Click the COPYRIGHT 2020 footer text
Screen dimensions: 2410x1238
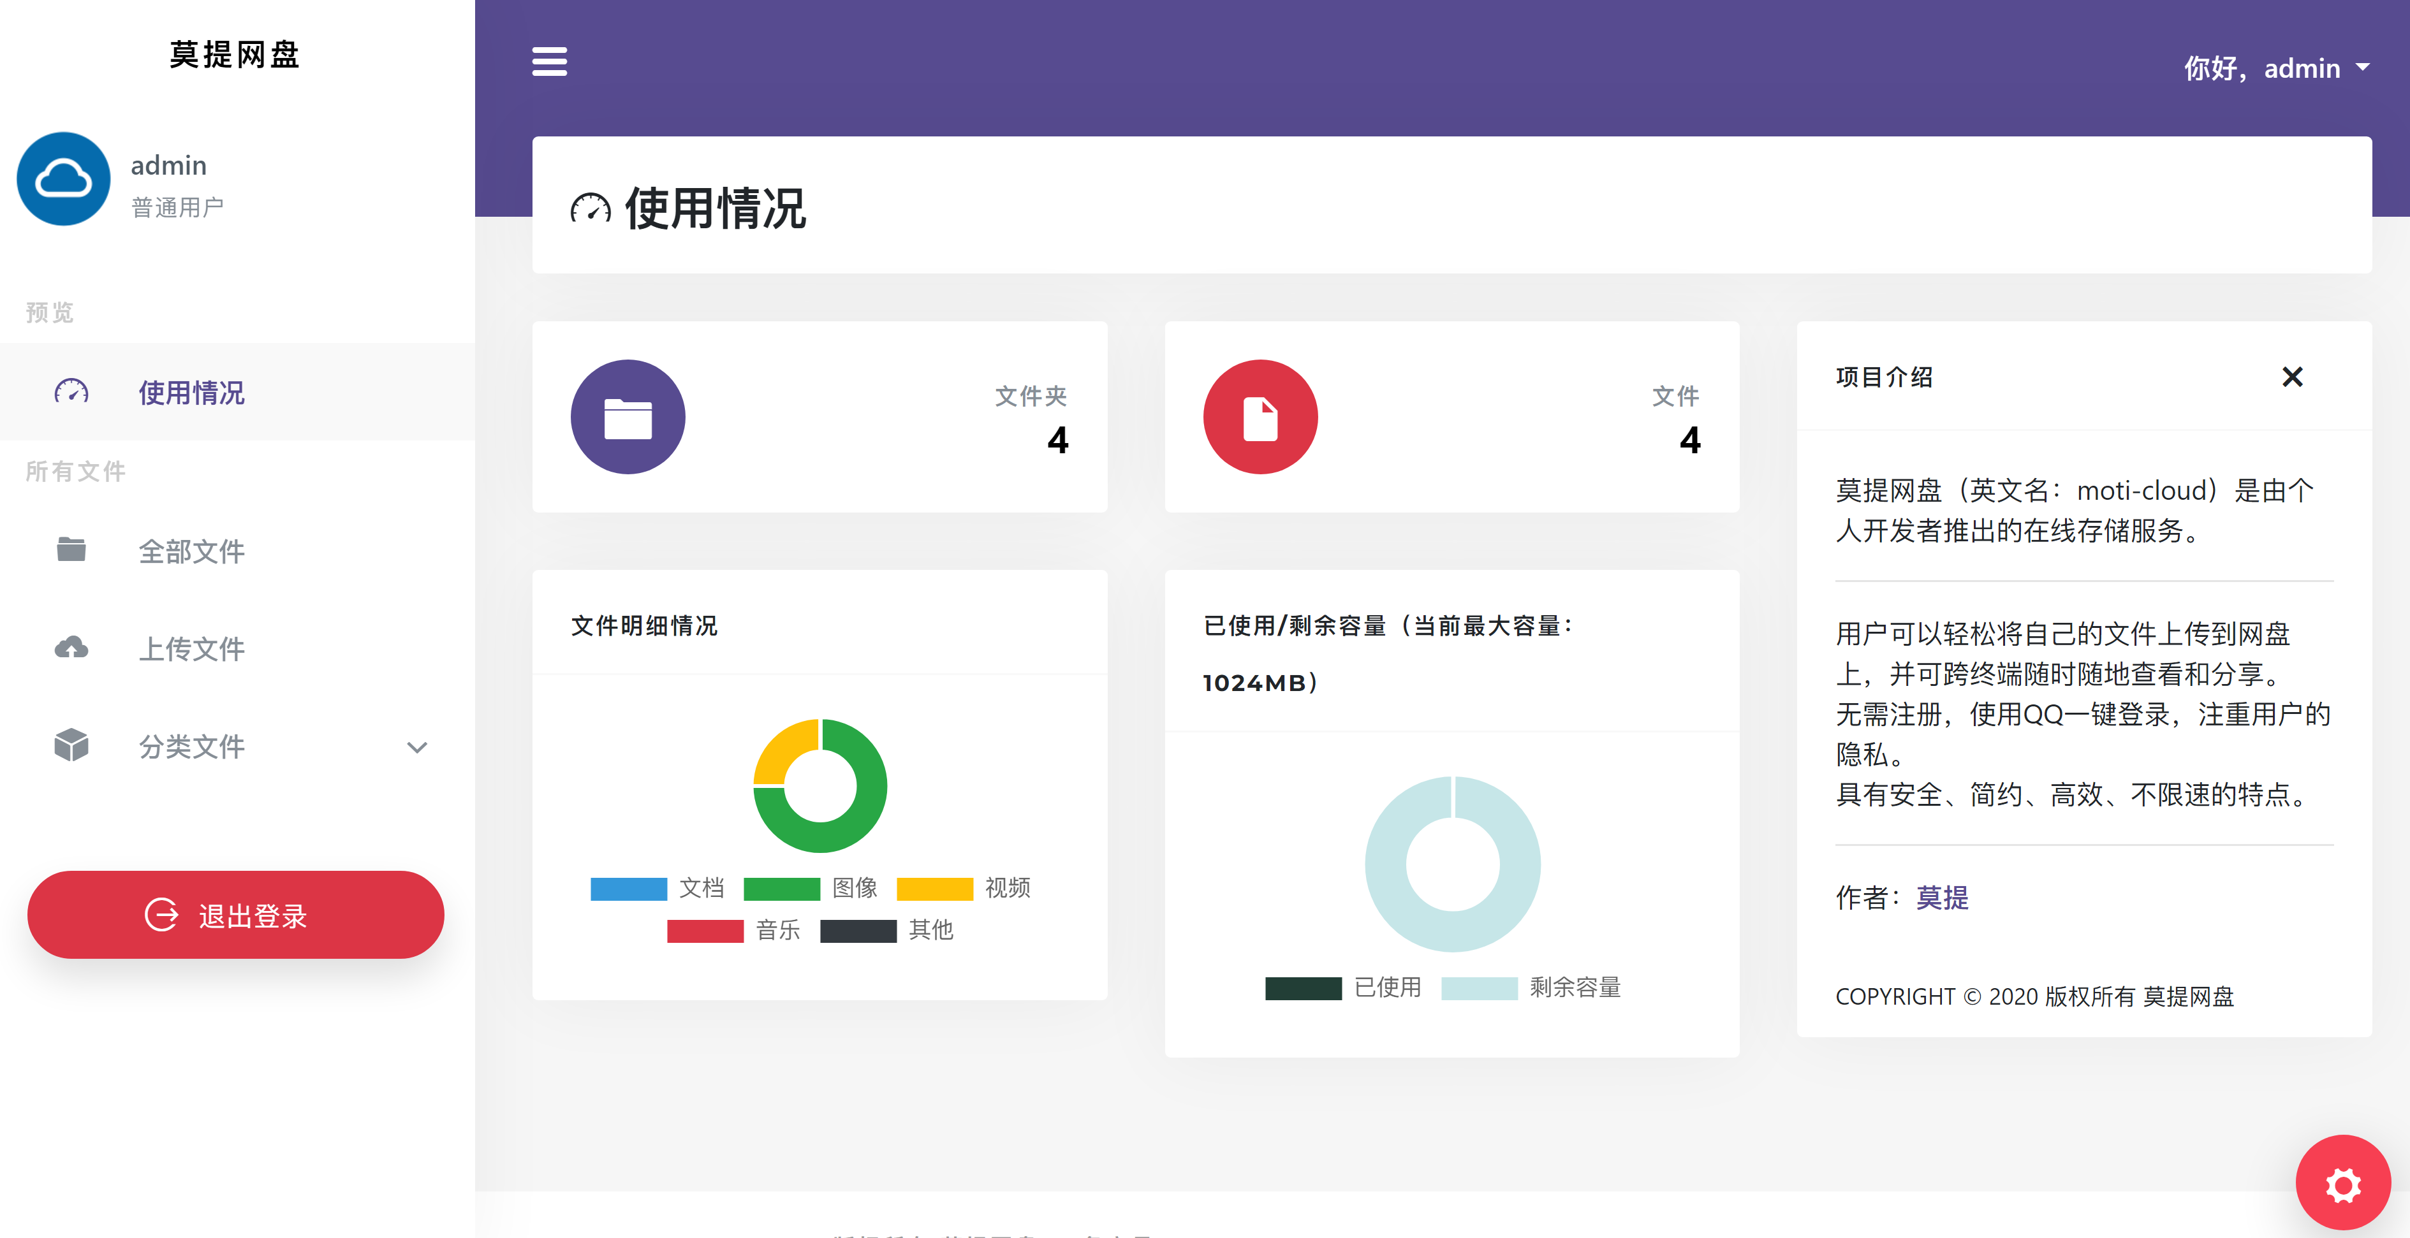pos(2034,997)
